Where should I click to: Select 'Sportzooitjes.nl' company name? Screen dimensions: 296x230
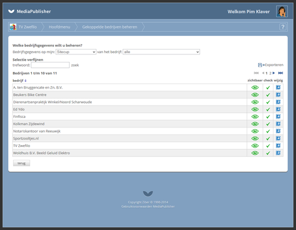pyautogui.click(x=26, y=139)
